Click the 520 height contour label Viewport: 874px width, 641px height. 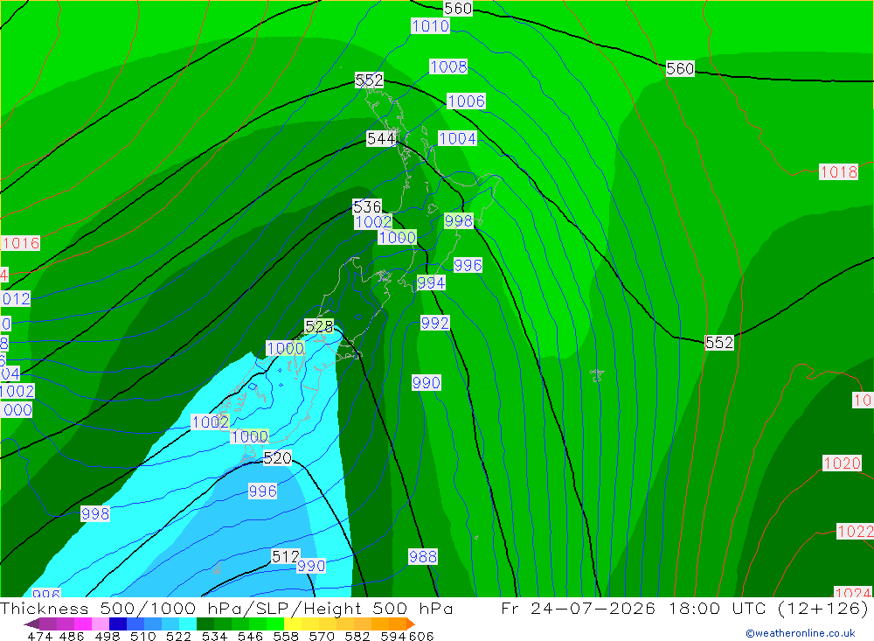pyautogui.click(x=277, y=458)
